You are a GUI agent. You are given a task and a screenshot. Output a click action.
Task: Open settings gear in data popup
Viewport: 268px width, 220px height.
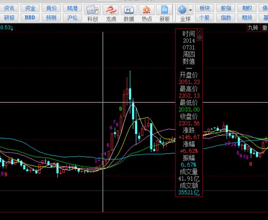click(200, 37)
